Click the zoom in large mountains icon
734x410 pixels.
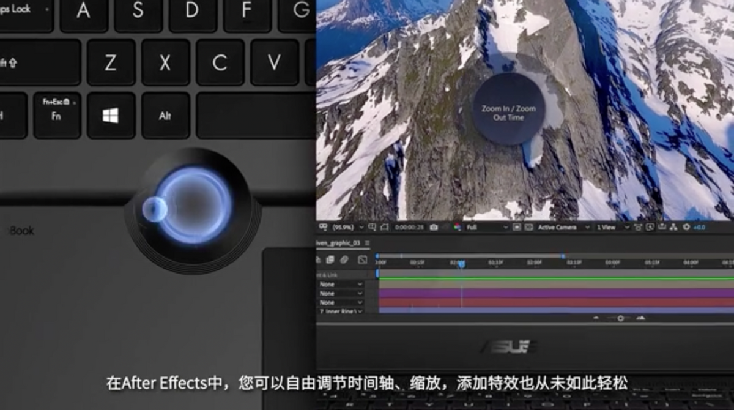click(640, 318)
